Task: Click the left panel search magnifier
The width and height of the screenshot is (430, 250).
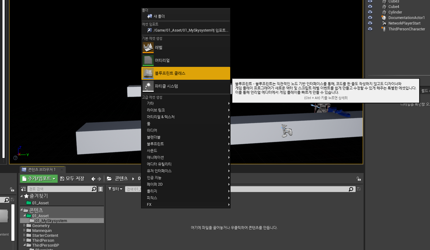Action: tap(6, 200)
